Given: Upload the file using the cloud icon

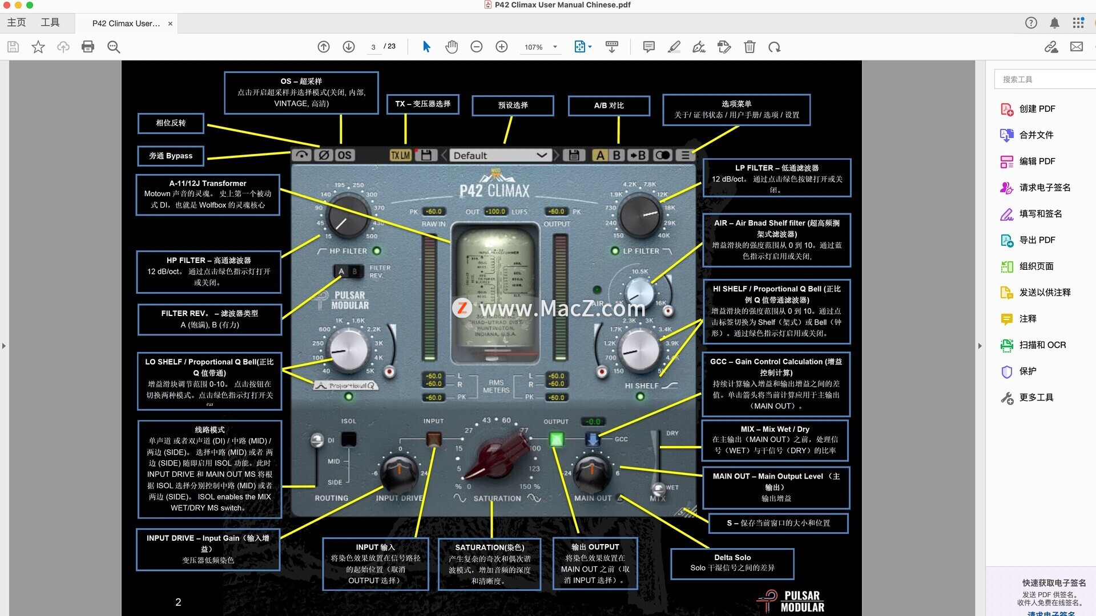Looking at the screenshot, I should tap(63, 47).
